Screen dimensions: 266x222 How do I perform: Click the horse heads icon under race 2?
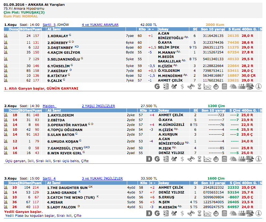[x=233, y=159]
